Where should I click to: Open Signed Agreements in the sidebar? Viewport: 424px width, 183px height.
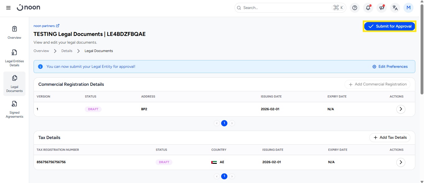(x=14, y=109)
